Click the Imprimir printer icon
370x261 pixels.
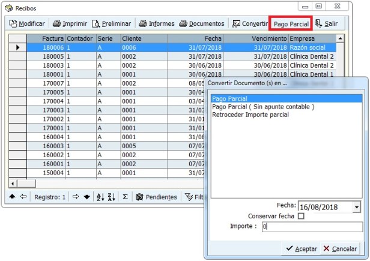70,24
